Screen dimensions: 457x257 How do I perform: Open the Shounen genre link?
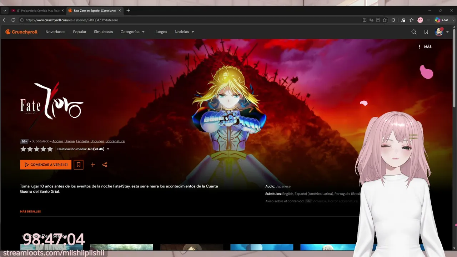(97, 141)
